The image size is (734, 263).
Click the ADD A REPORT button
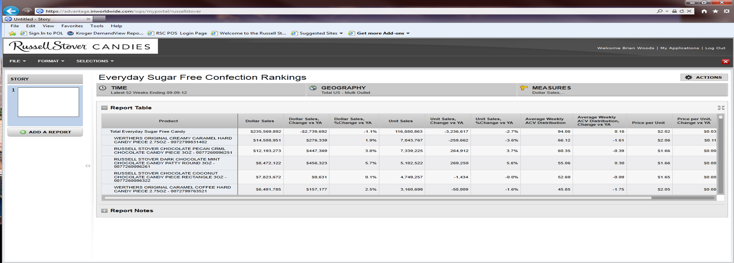point(45,132)
